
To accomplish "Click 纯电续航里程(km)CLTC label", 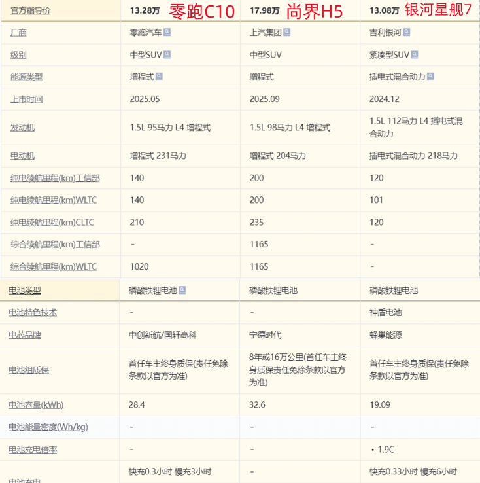I will (52, 223).
